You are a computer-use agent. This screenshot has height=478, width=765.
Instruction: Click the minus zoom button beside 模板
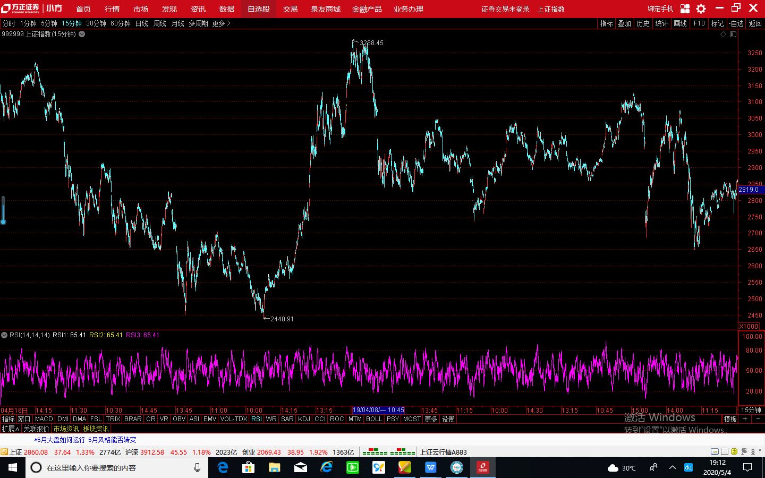point(758,419)
